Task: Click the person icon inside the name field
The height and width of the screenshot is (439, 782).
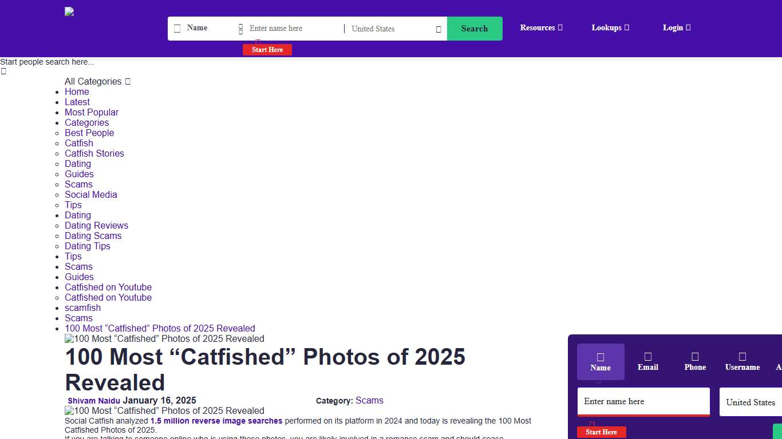Action: [241, 28]
